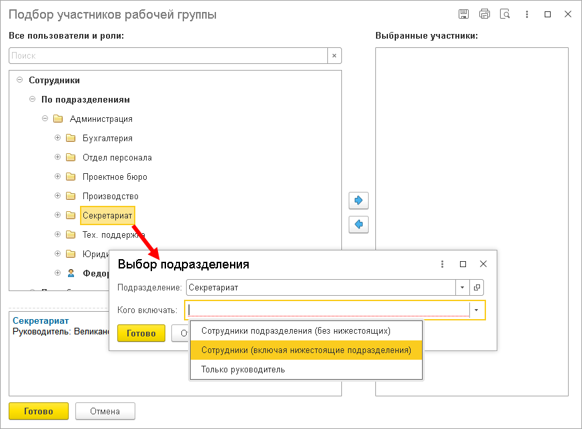Click the print icon in title bar
Viewport: 582px width, 429px height.
(485, 14)
